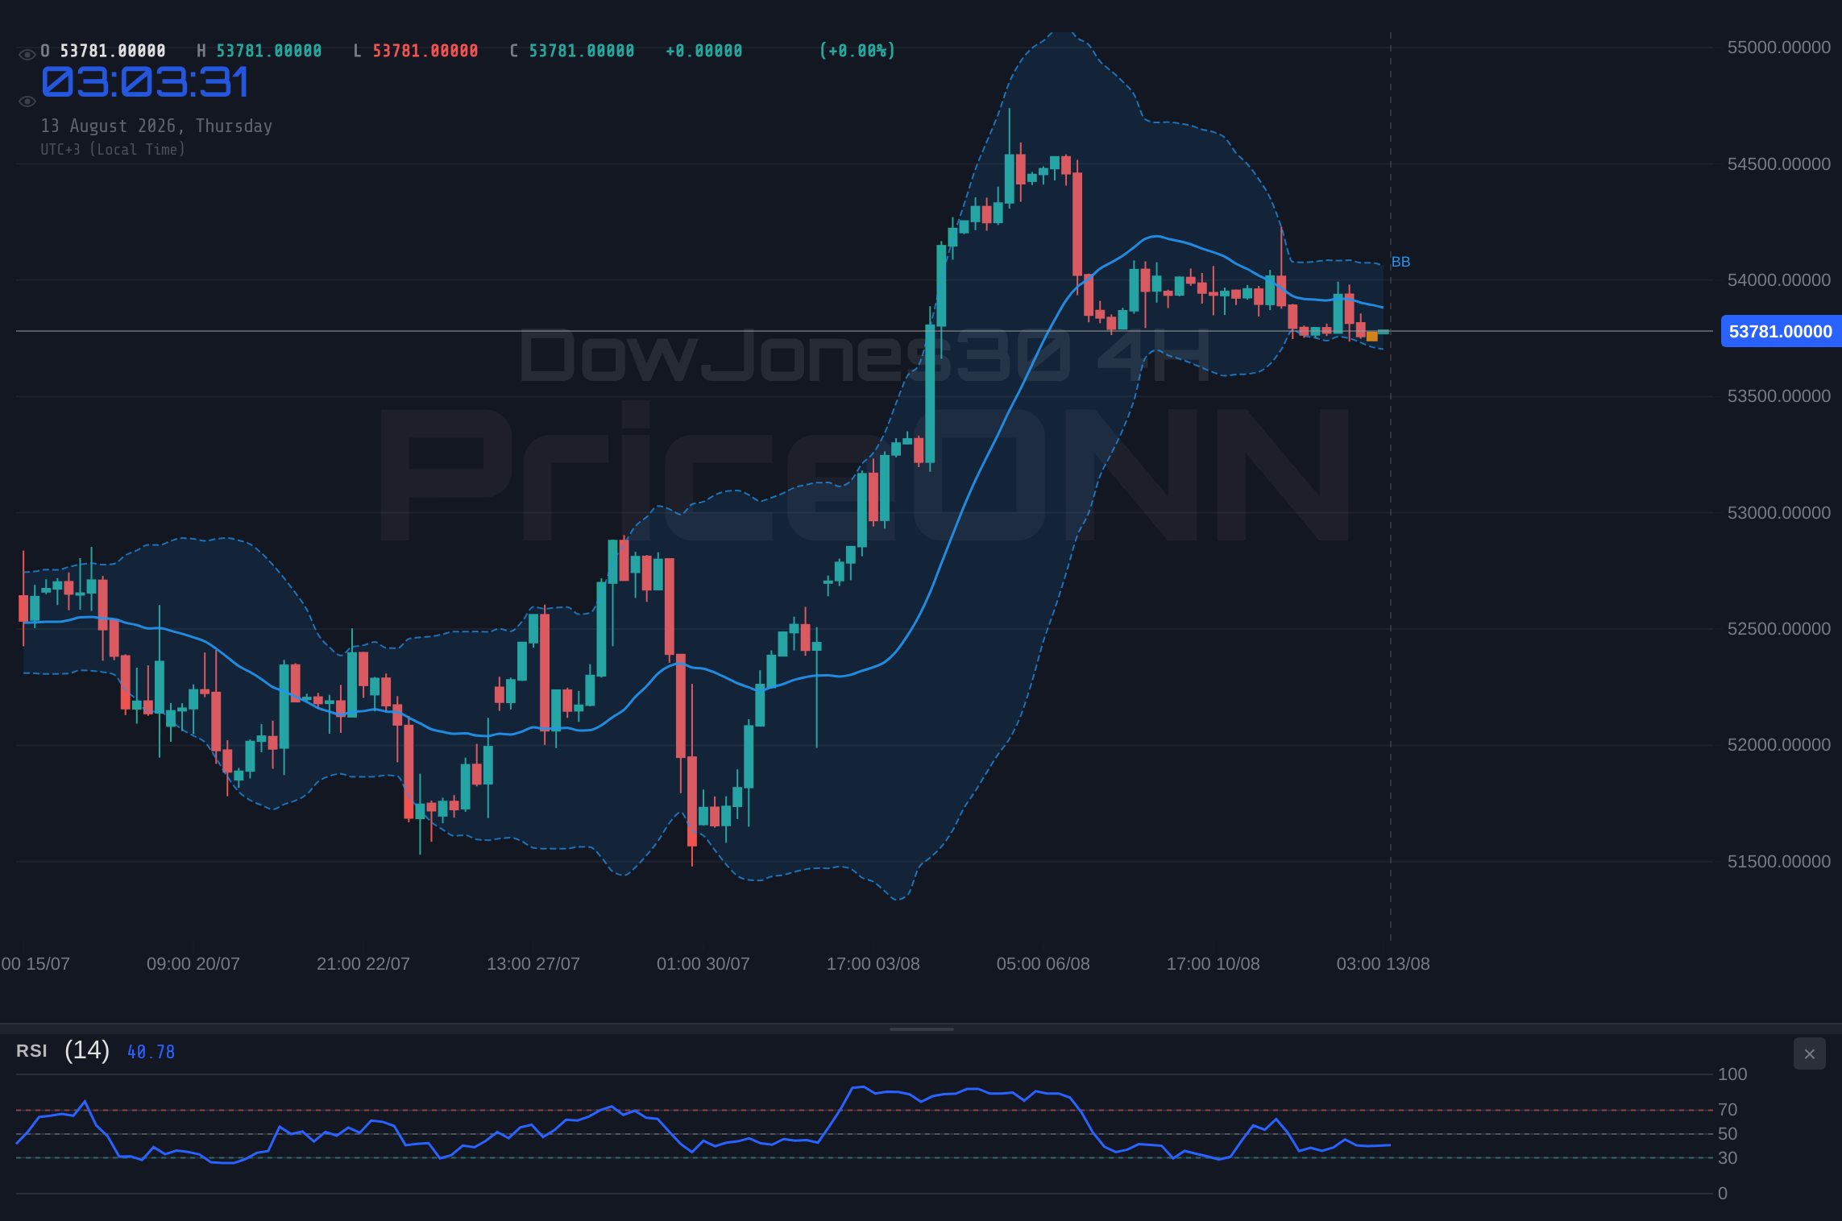Viewport: 1842px width, 1221px height.
Task: Click the 52500.00000 price axis label
Action: point(1779,629)
